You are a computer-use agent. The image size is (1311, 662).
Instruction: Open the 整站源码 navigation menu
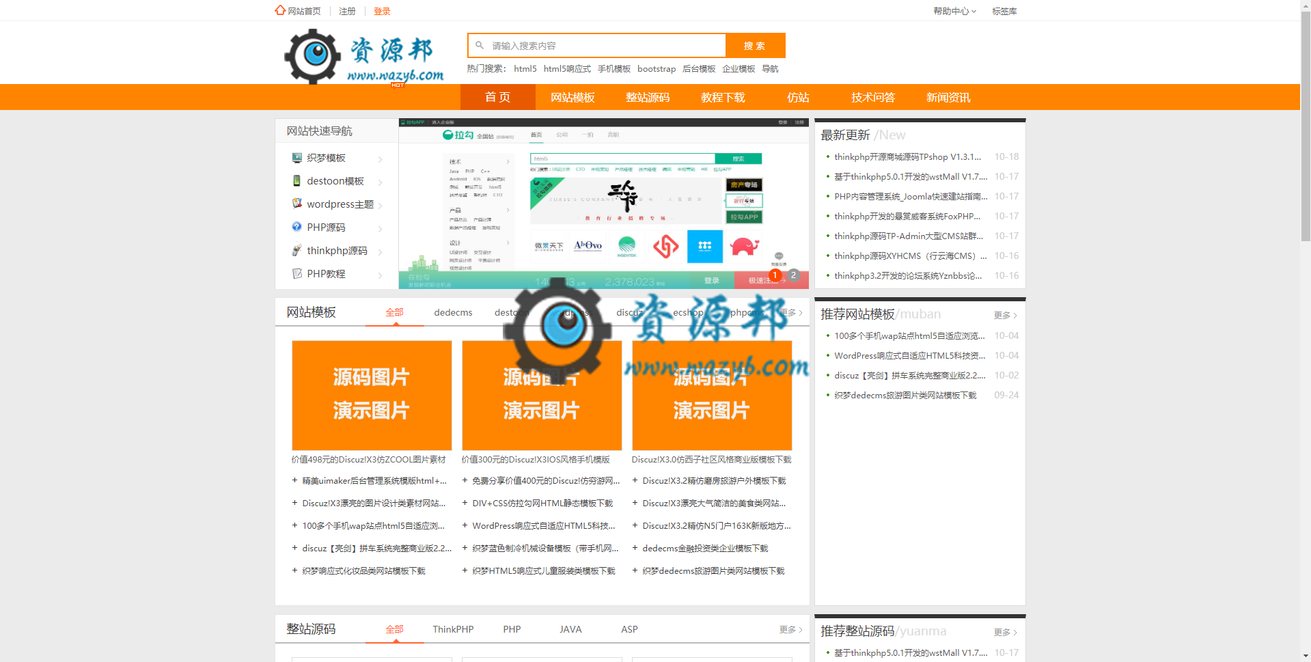point(648,97)
